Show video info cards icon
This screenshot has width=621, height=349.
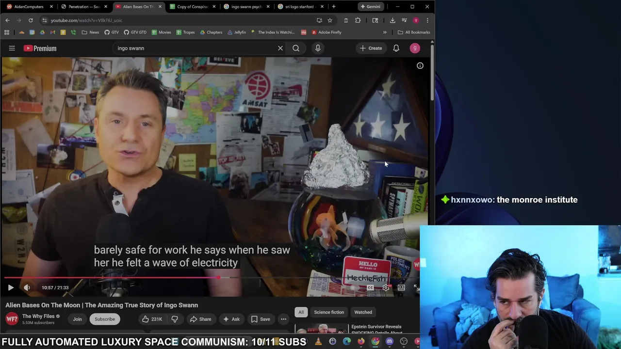coord(420,65)
